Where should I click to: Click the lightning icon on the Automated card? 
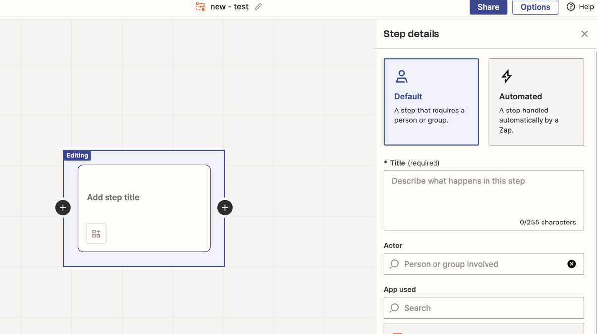click(x=506, y=76)
